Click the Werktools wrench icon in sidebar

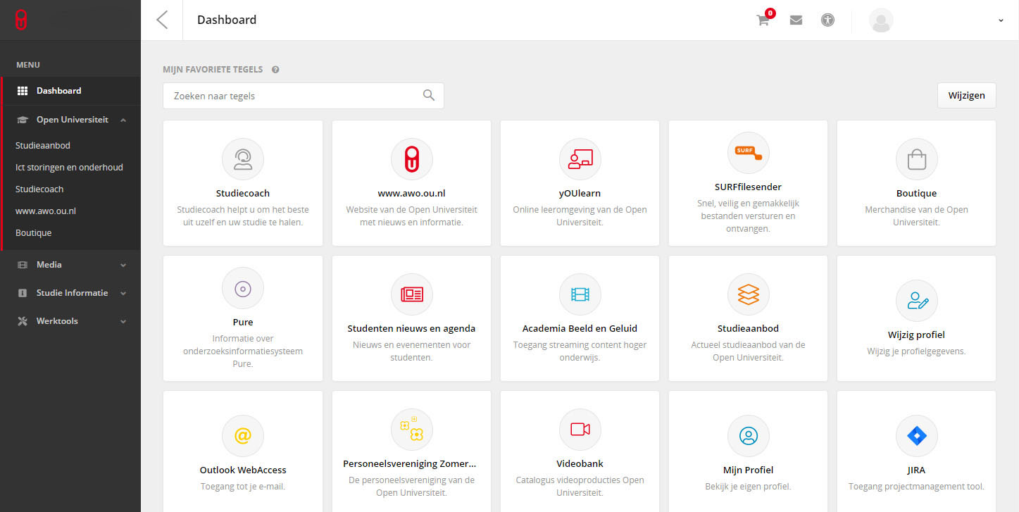point(22,321)
